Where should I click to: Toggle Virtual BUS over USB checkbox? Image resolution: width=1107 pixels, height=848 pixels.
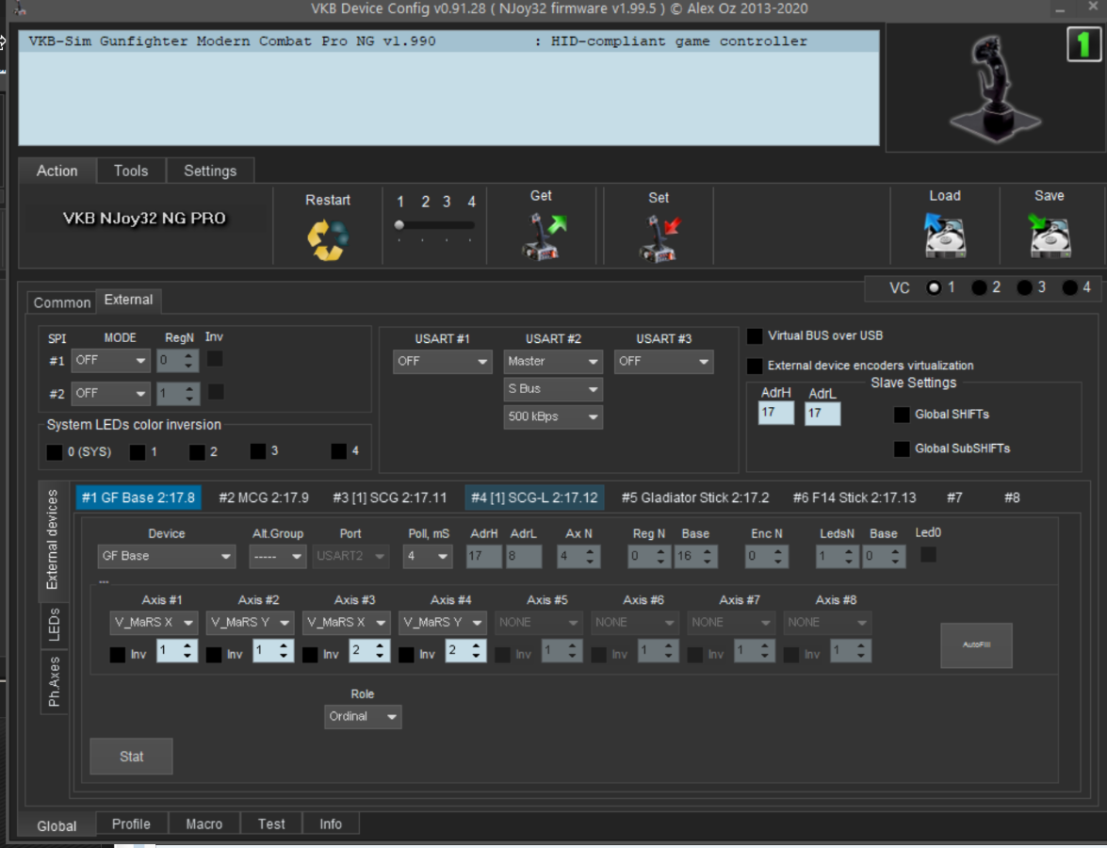(755, 336)
